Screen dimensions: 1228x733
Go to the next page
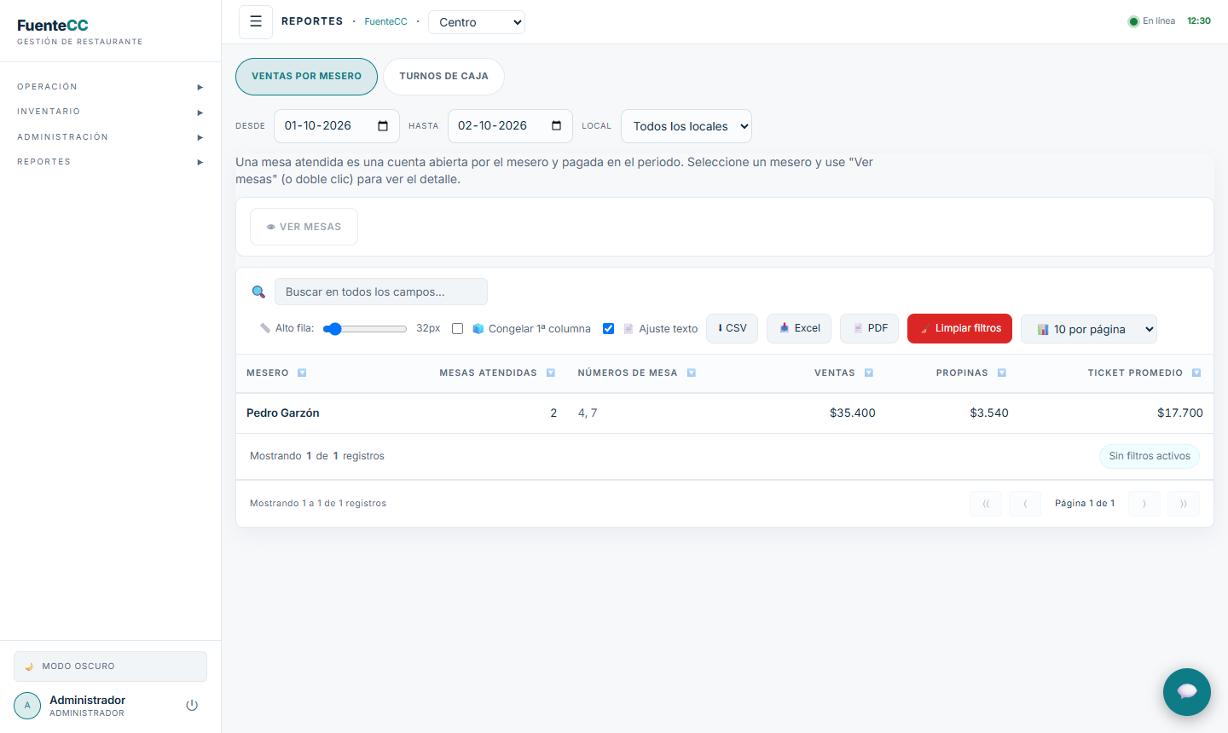[1144, 504]
